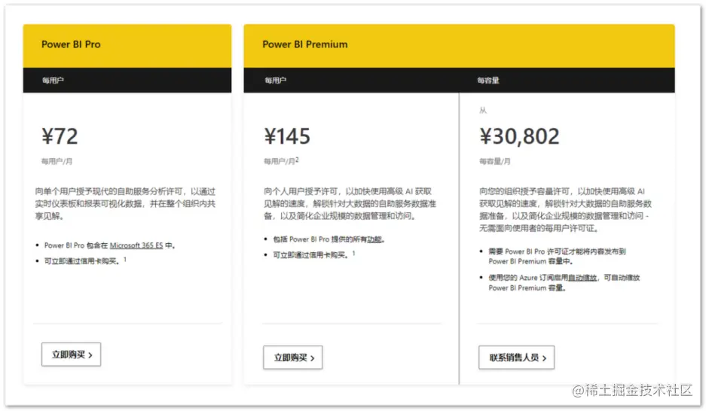
Task: Click footnote 1 after Pro credit card bullet
Action: pyautogui.click(x=125, y=260)
